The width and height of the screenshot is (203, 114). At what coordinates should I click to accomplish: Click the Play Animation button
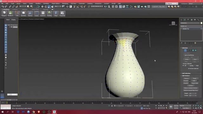click(x=161, y=106)
